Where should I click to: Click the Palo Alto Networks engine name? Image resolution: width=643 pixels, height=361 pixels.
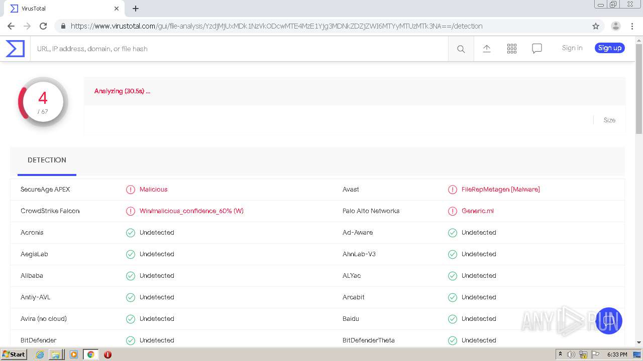click(x=371, y=211)
